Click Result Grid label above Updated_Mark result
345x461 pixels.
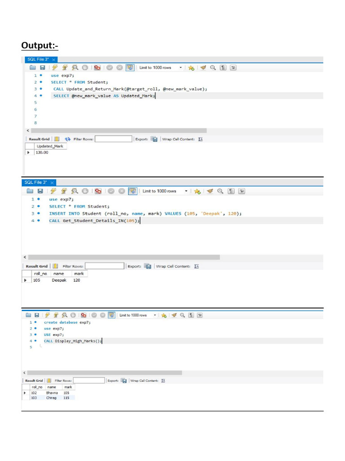39,139
